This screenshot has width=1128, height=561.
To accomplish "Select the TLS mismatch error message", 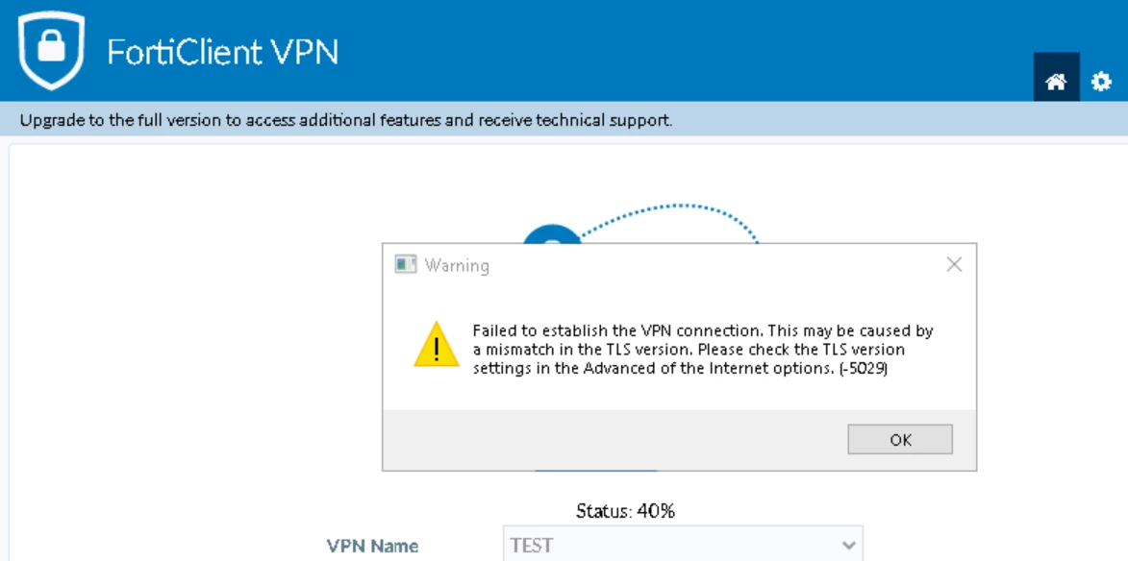I will click(x=703, y=350).
